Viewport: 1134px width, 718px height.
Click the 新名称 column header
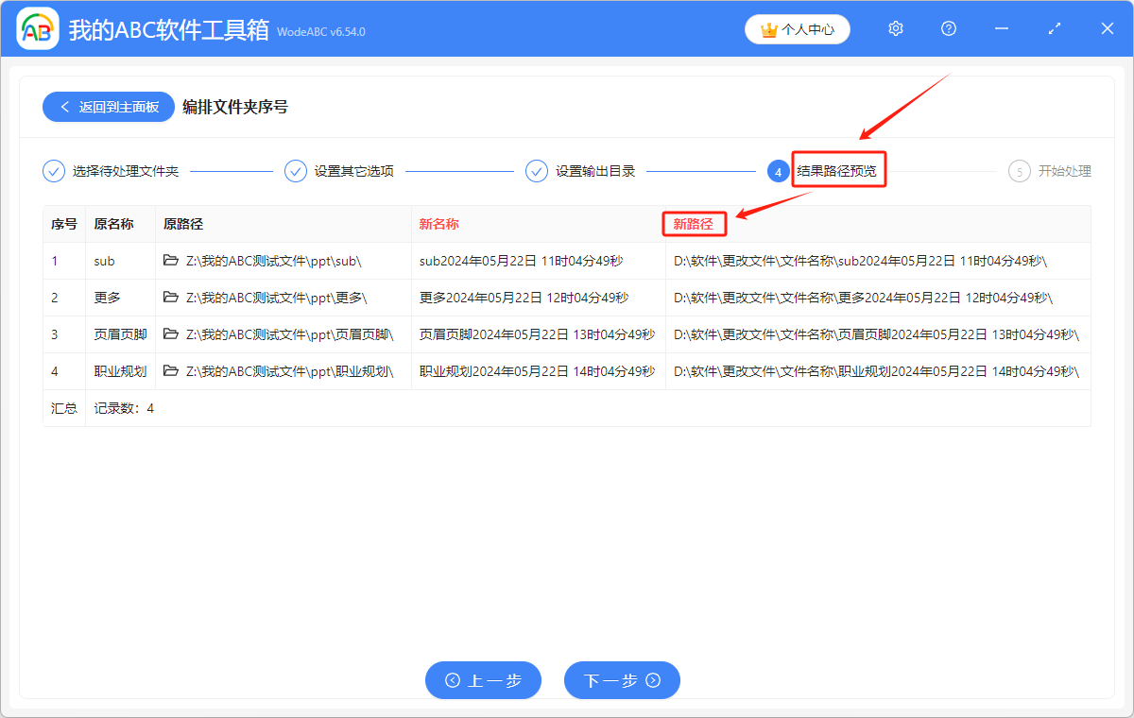click(435, 224)
